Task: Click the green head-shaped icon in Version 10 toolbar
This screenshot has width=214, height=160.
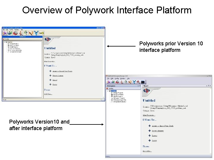Action: 126,82
